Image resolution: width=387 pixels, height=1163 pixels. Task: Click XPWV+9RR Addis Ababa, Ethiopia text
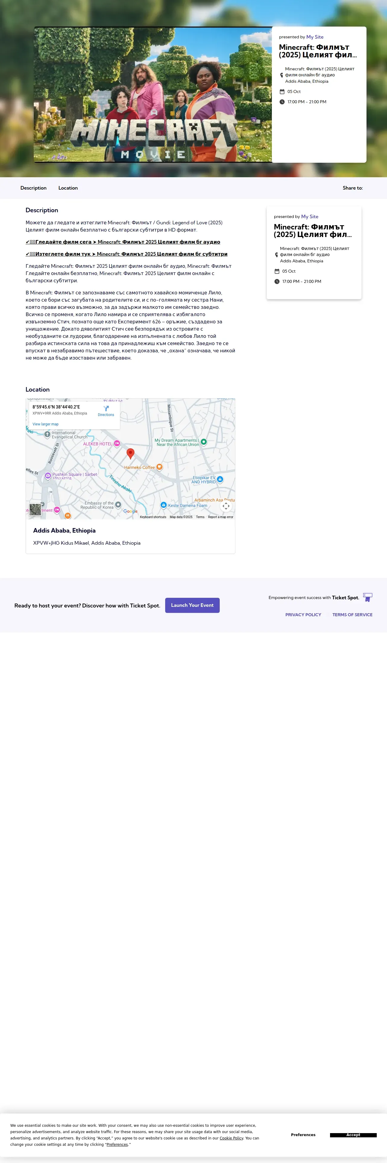[x=60, y=413]
